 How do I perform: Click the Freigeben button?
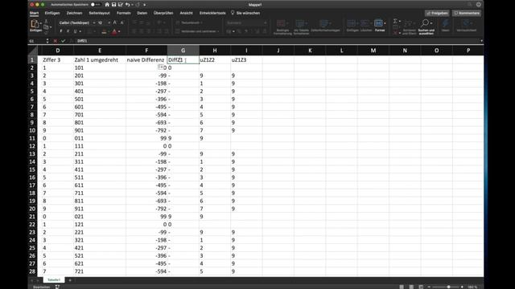pyautogui.click(x=437, y=13)
